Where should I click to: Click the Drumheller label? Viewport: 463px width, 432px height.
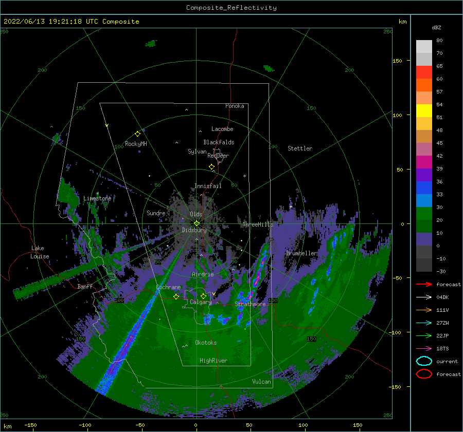[x=301, y=253]
